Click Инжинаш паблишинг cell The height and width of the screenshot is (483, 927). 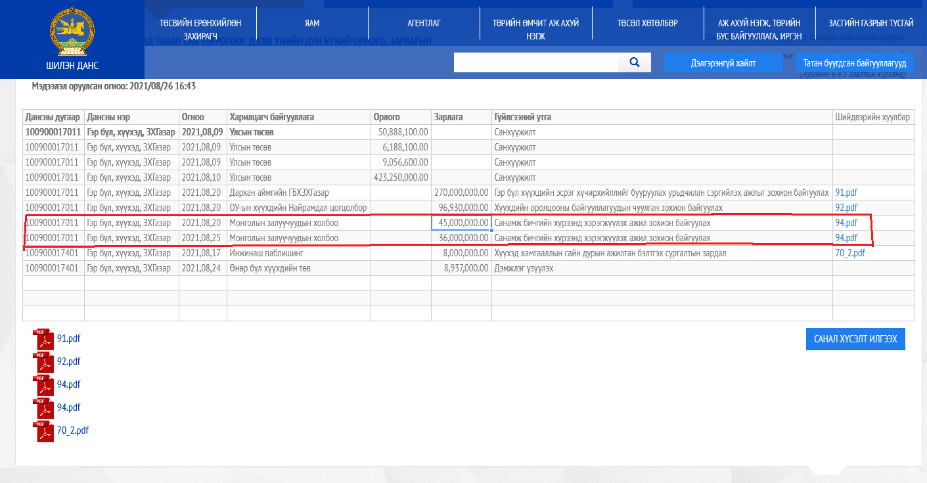point(298,253)
